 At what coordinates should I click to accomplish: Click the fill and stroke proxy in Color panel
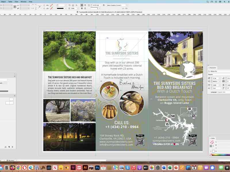coord(212,142)
